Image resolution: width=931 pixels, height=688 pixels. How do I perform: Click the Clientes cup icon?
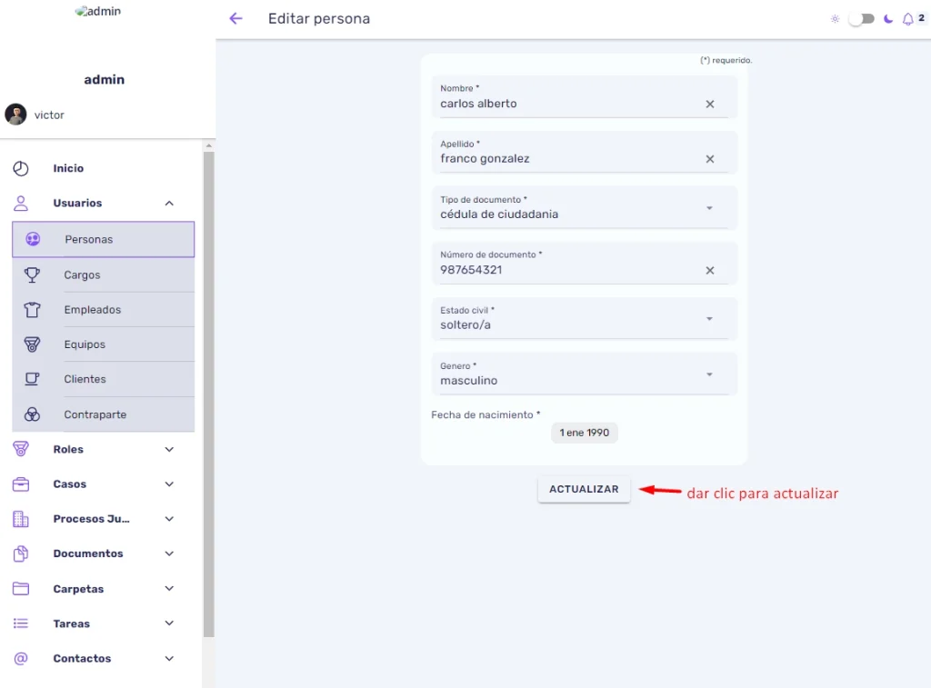pyautogui.click(x=32, y=379)
